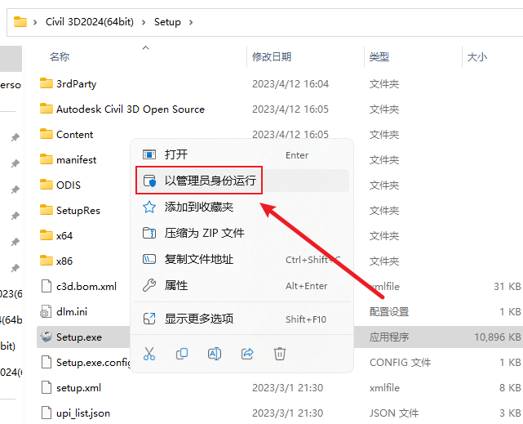Click the 3rdParty folder icon
523x424 pixels.
pos(46,83)
